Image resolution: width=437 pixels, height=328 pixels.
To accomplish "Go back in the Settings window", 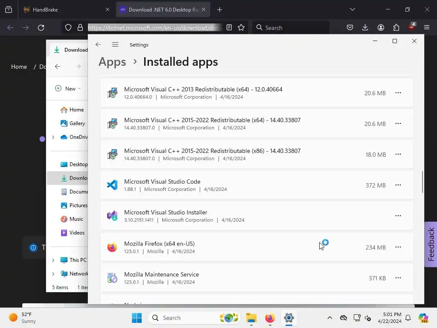I will 98,44.
